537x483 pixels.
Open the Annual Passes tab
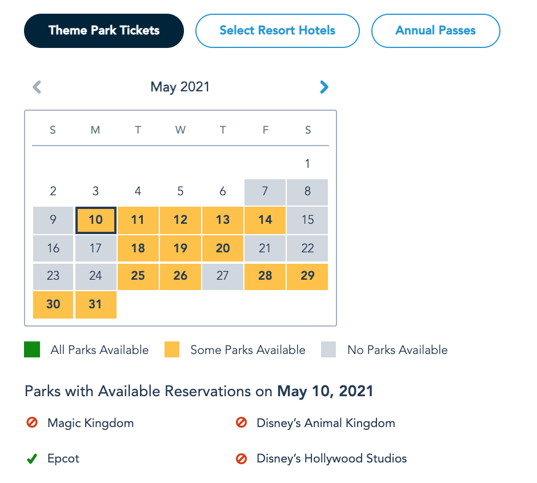(435, 31)
